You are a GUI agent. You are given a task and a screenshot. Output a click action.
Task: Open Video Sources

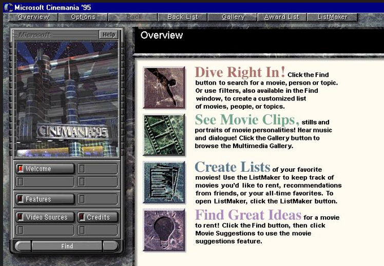(45, 217)
